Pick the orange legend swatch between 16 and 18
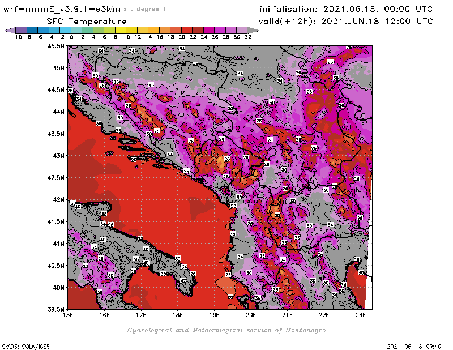The height and width of the screenshot is (350, 453). pos(165,30)
